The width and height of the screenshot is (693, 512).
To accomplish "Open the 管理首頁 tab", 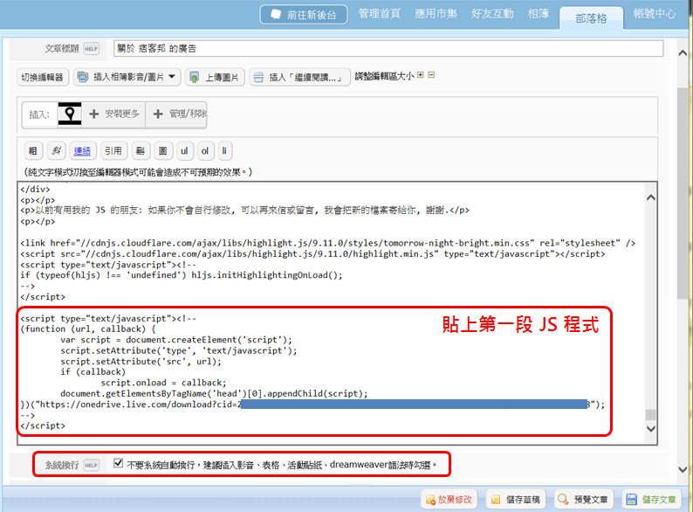I will (379, 14).
